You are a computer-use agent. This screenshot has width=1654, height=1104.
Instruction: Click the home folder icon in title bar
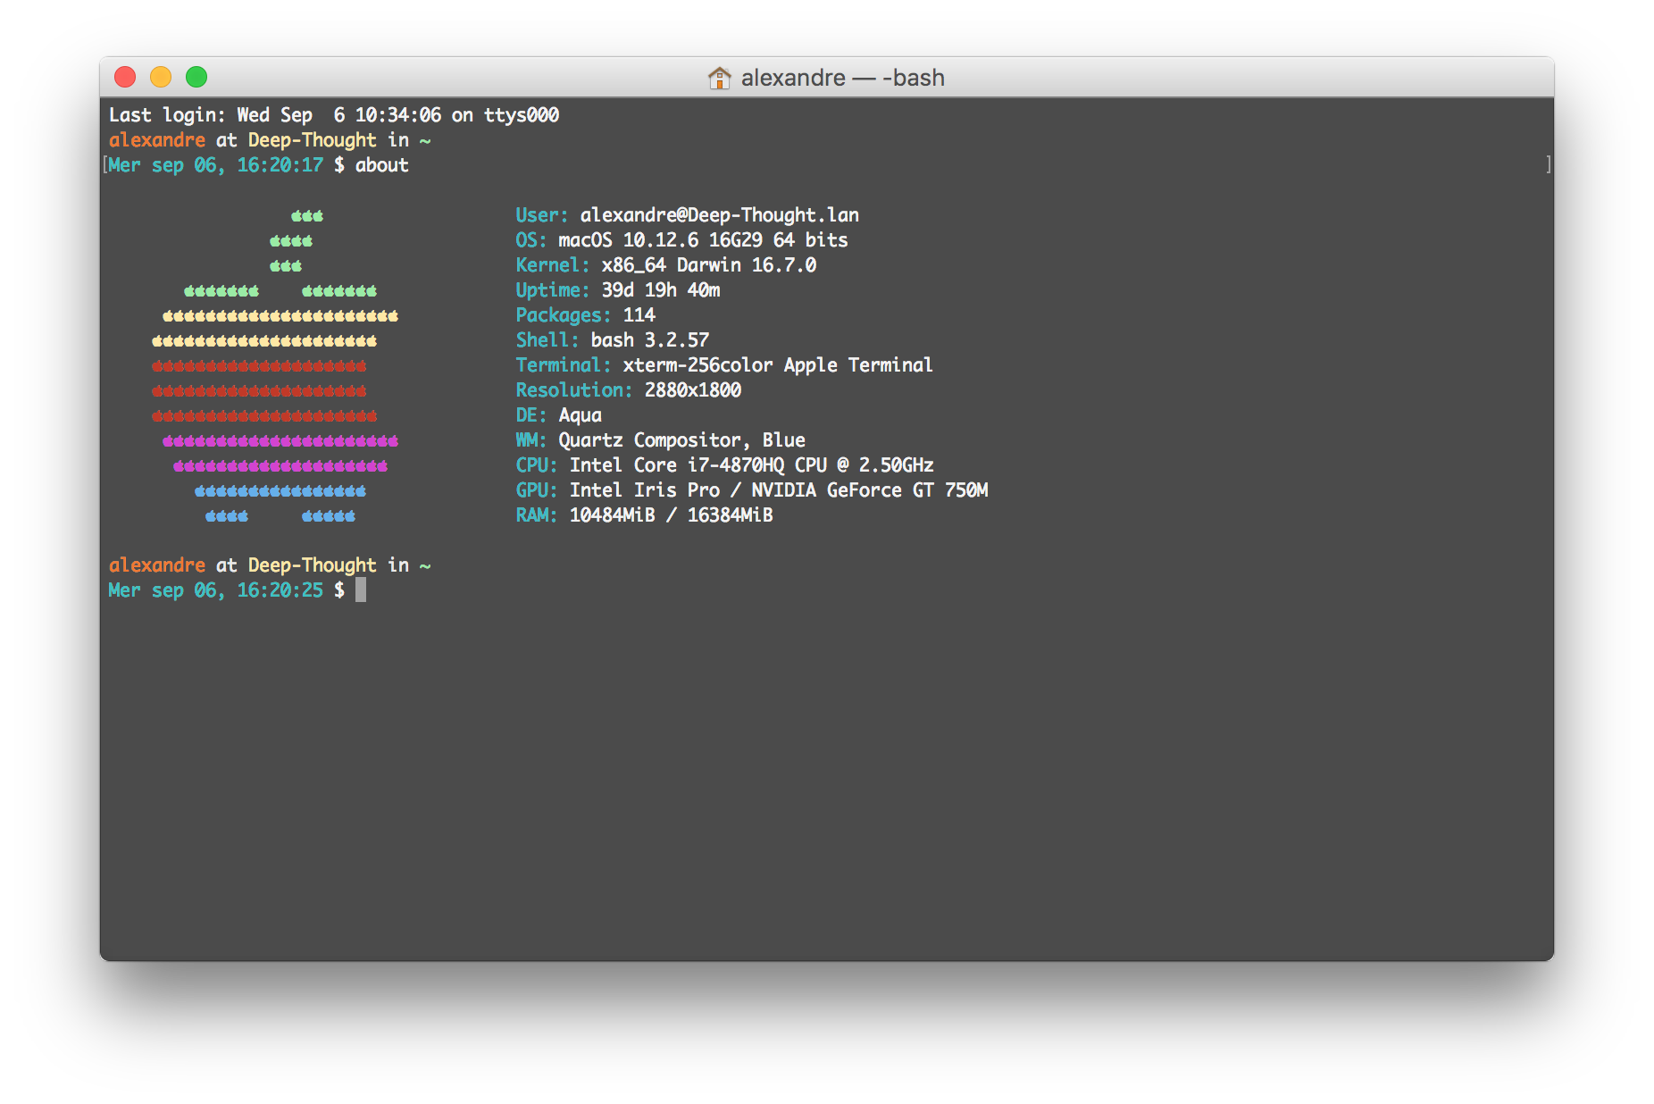point(719,78)
